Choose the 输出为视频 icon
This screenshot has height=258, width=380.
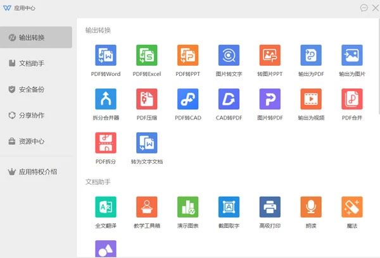(311, 99)
